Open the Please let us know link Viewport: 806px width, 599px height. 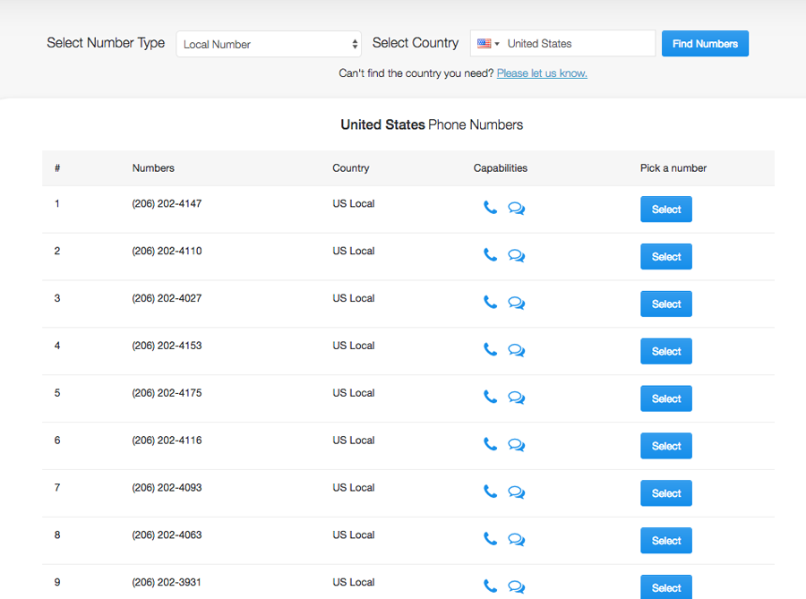pos(542,73)
